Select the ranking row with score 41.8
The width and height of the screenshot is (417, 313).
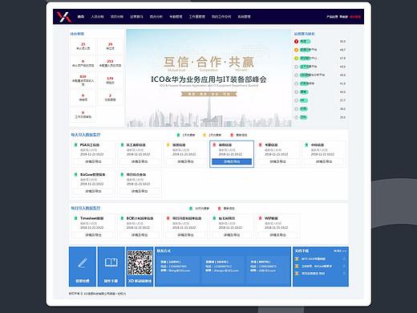click(x=320, y=83)
